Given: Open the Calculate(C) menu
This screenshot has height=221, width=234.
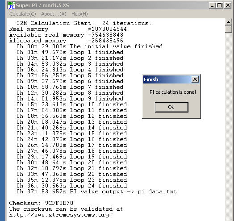Looking at the screenshot, I should pyautogui.click(x=23, y=14).
